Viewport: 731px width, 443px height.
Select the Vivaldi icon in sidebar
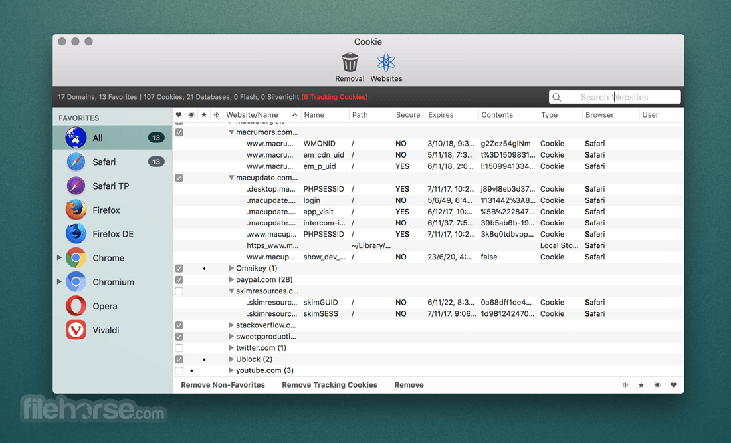pyautogui.click(x=76, y=330)
